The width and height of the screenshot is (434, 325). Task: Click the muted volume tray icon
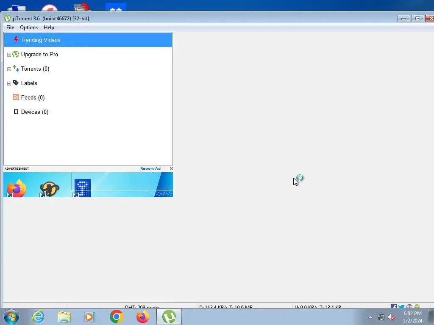tap(391, 317)
